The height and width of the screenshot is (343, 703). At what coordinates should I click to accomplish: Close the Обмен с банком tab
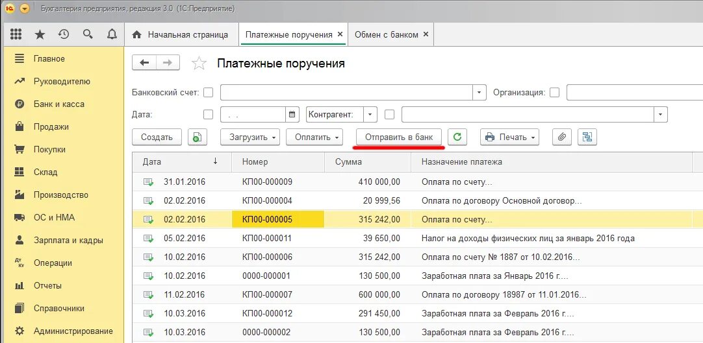click(x=426, y=34)
